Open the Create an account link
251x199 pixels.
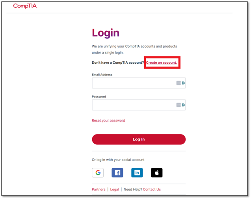point(162,63)
